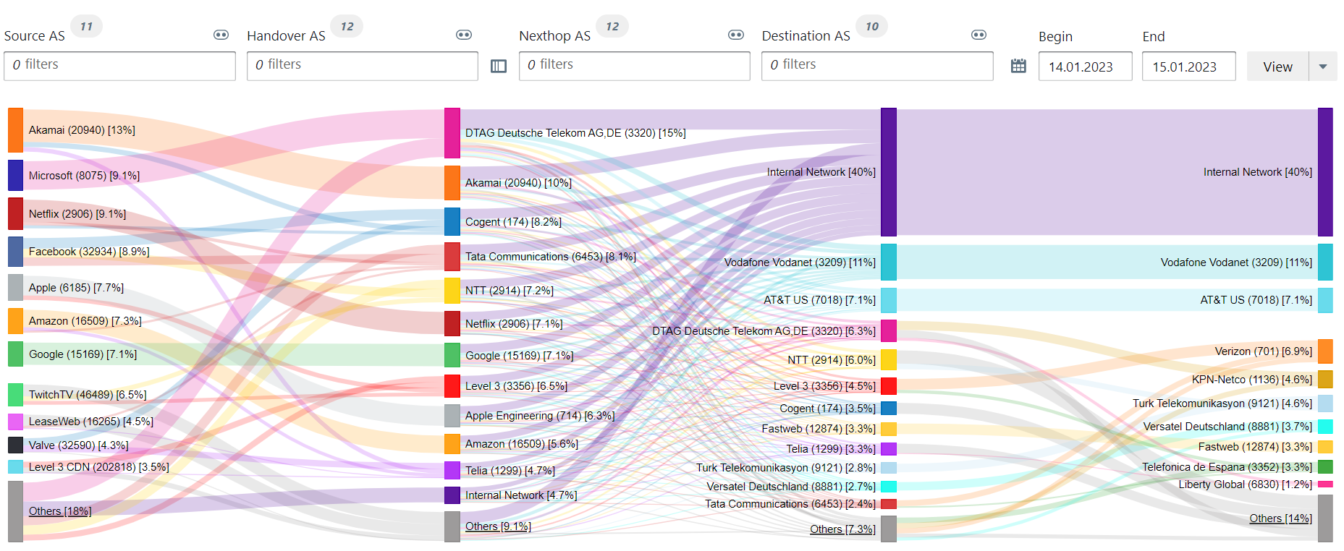Open the Others [18%] source link
The height and width of the screenshot is (551, 1344).
(x=60, y=511)
